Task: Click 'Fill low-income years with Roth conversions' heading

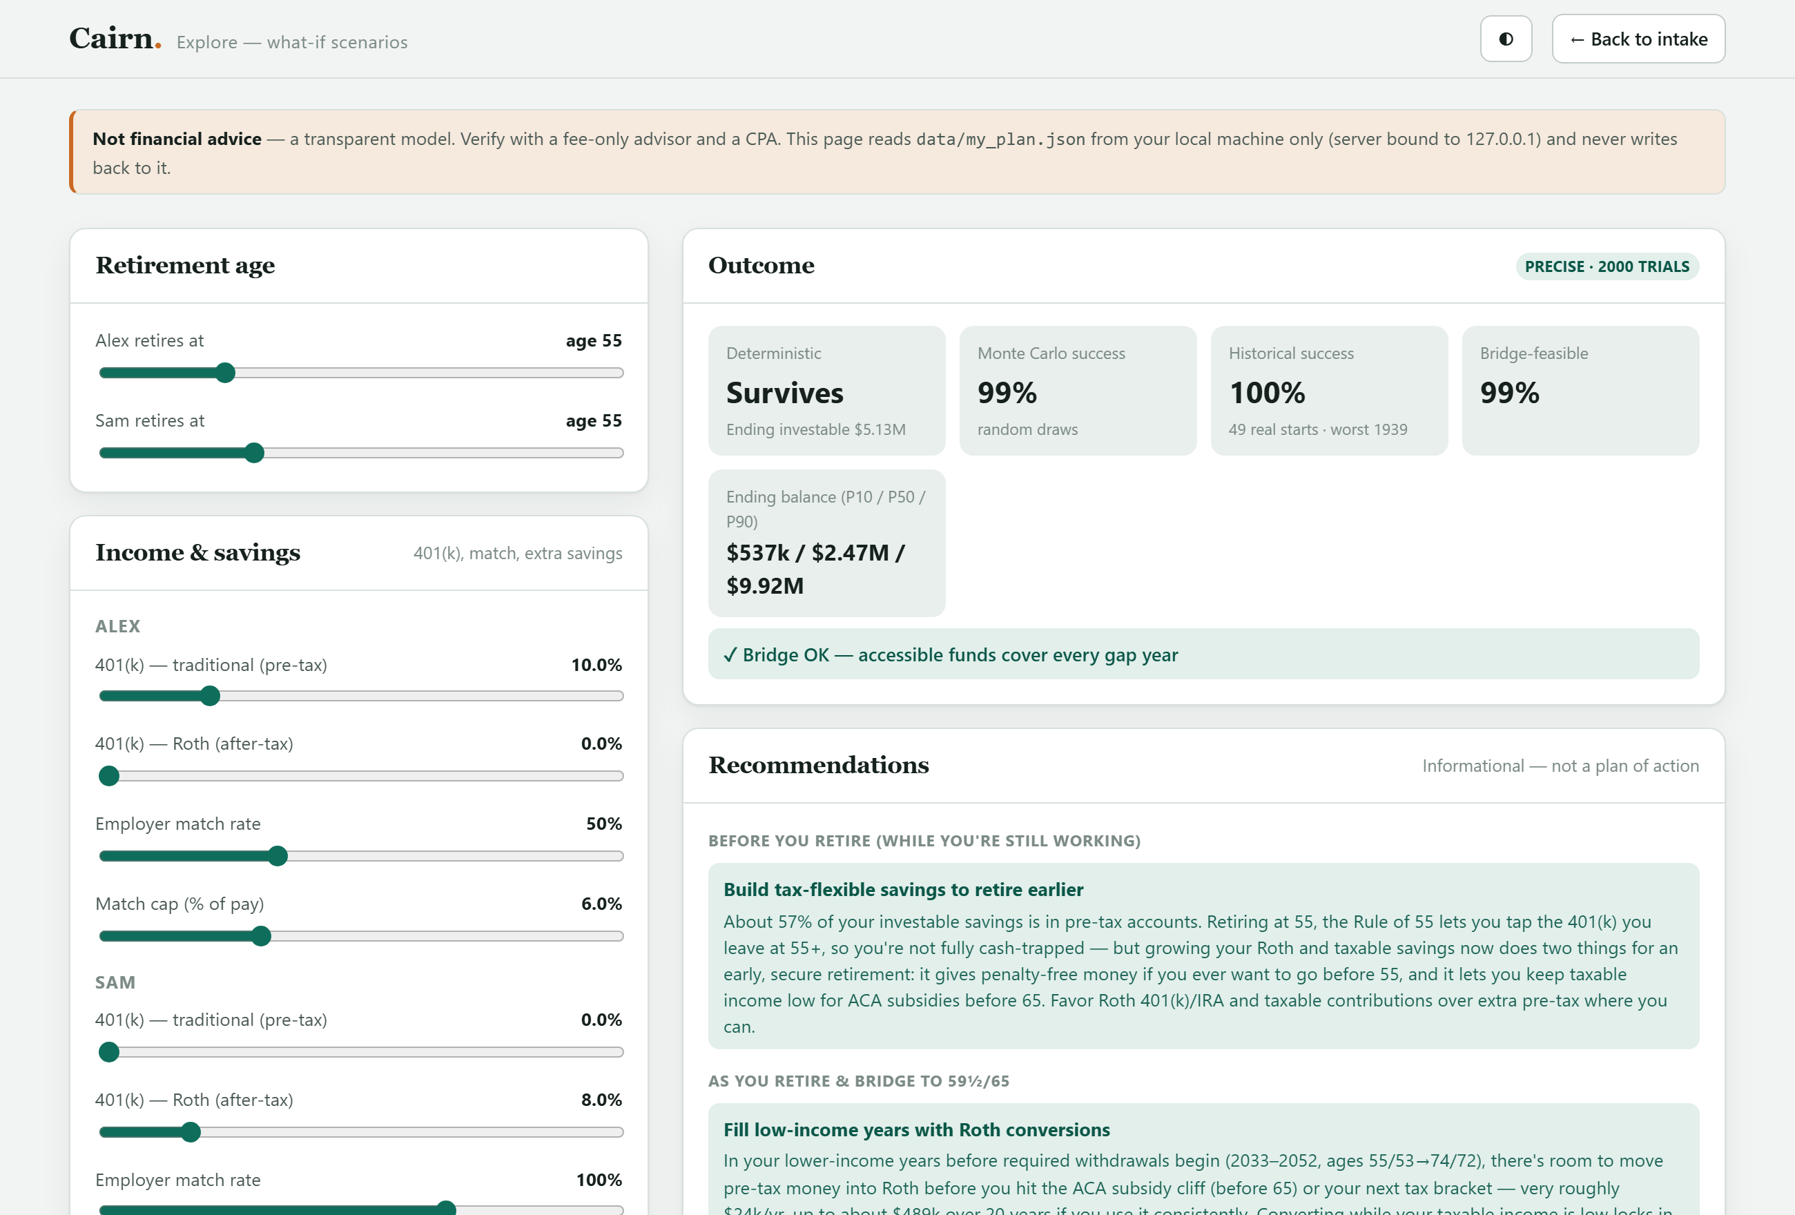Action: point(916,1130)
